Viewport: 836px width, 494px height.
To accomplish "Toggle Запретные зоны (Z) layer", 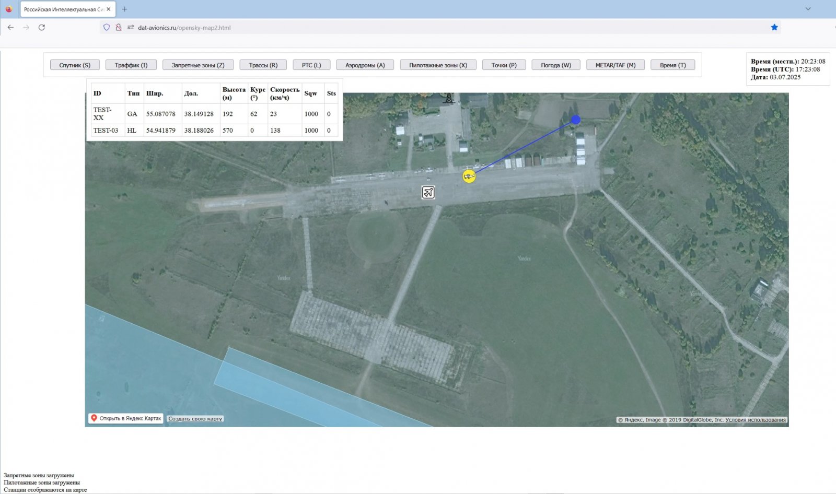I will coord(198,65).
